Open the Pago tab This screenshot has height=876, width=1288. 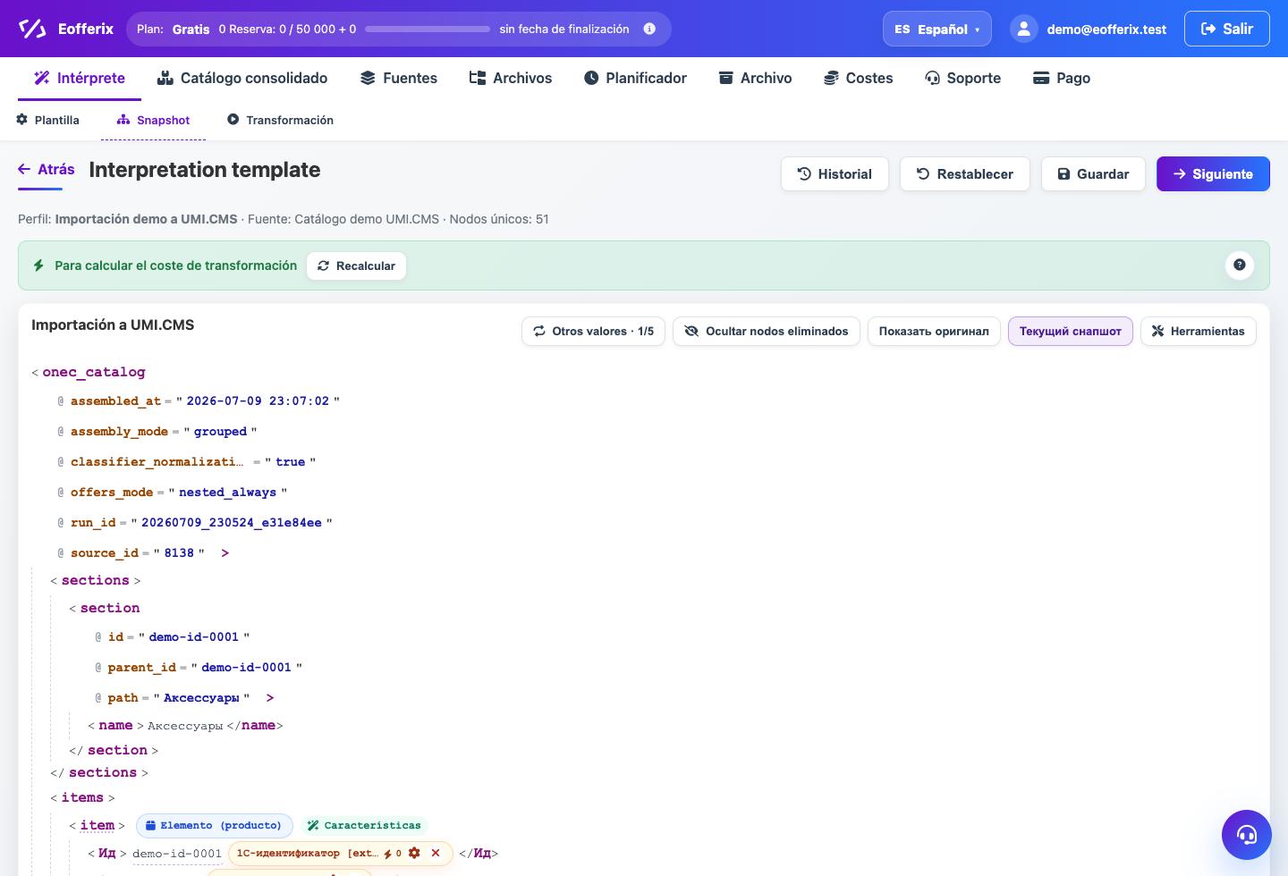tap(1062, 78)
